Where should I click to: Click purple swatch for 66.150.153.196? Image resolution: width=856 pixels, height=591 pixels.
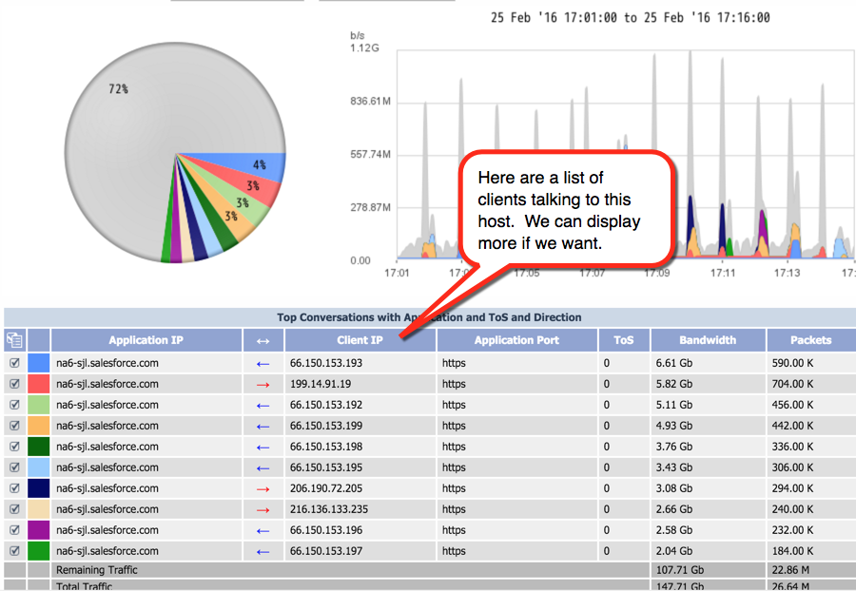tap(39, 530)
